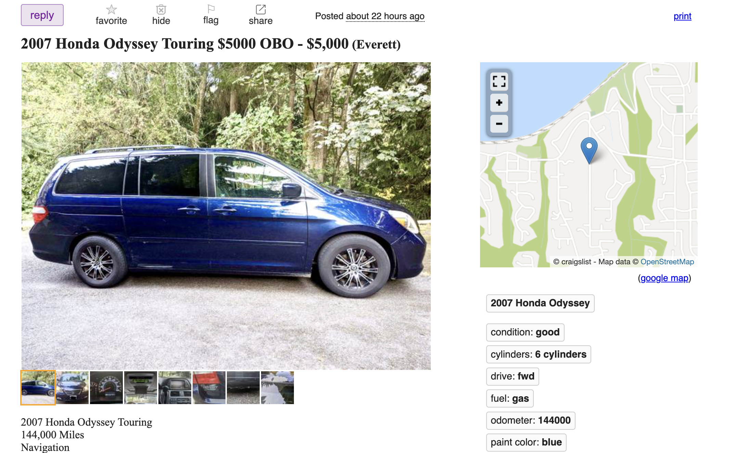Viewport: 737px width, 453px height.
Task: Select the dashboard center console thumbnail
Action: click(x=175, y=388)
